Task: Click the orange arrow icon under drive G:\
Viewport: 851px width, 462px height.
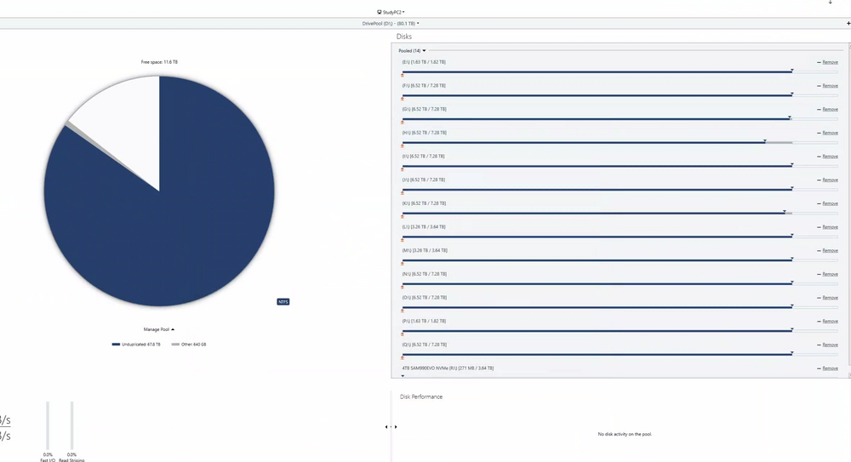Action: [x=403, y=123]
